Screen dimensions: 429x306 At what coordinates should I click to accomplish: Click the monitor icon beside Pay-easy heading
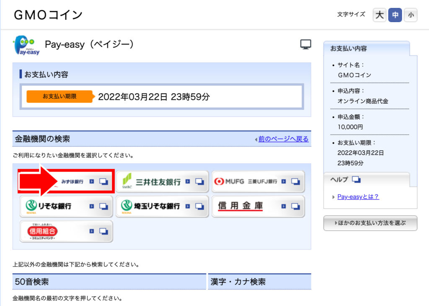pyautogui.click(x=305, y=44)
